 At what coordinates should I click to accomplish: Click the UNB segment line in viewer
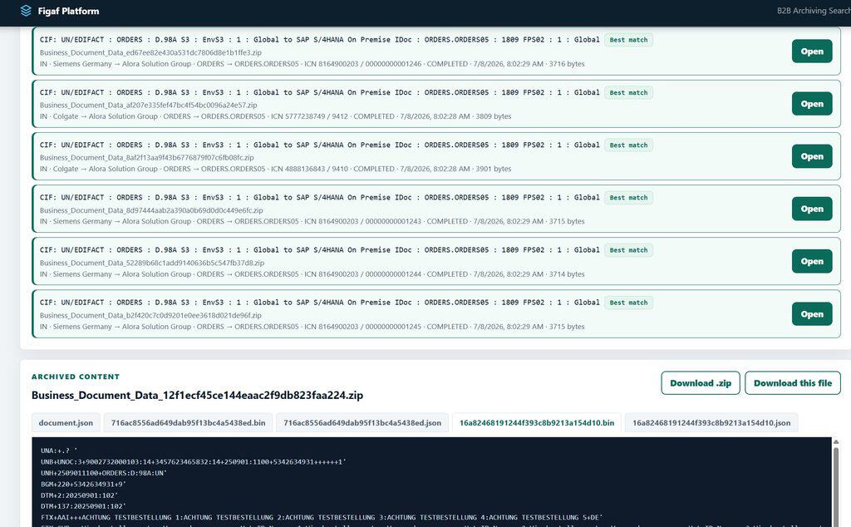click(193, 462)
